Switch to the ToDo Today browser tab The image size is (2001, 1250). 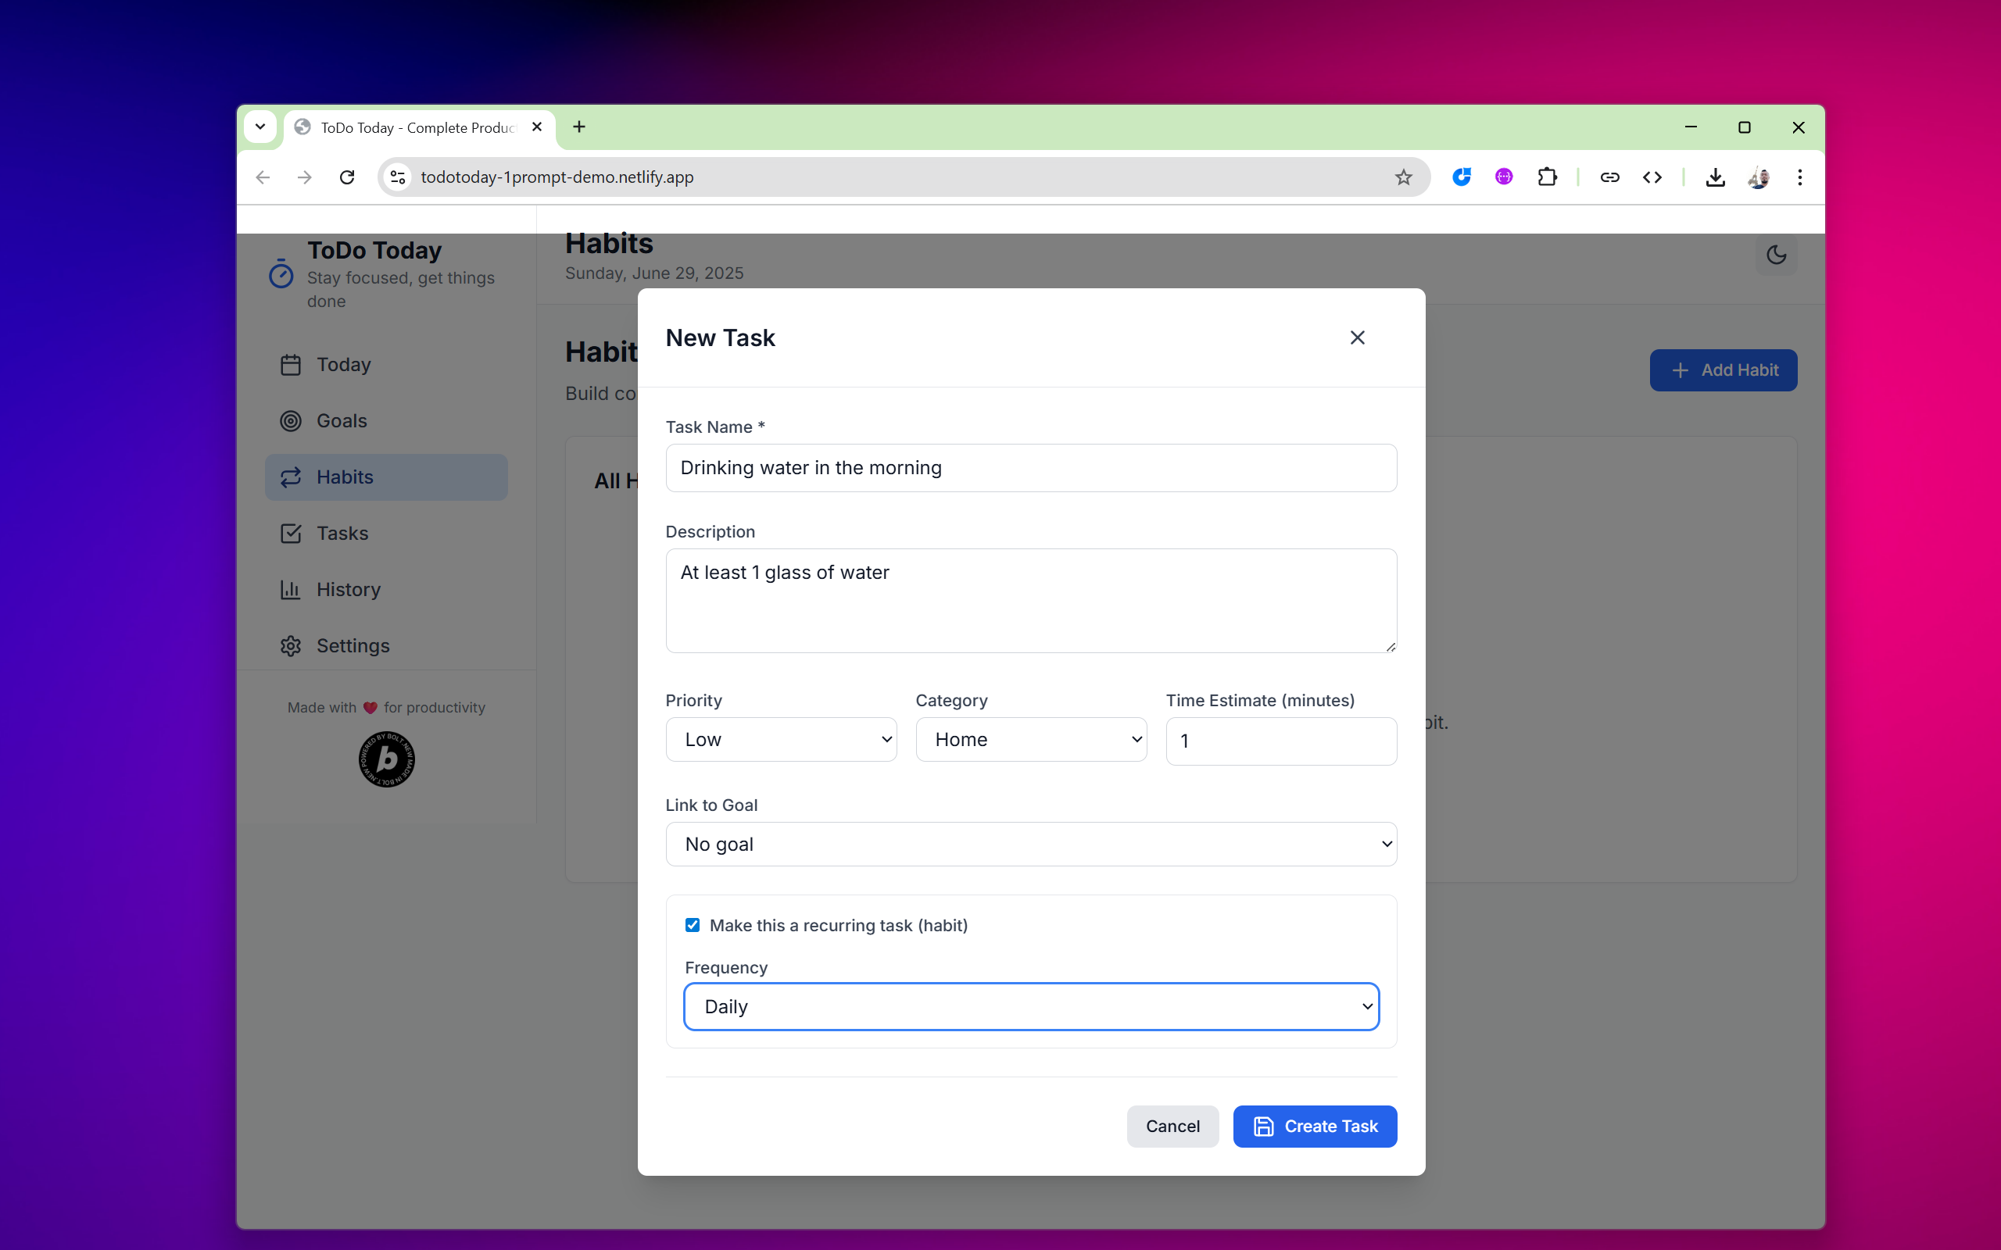tap(417, 127)
